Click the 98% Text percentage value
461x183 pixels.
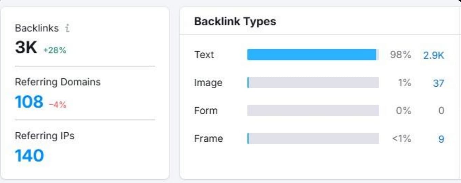click(400, 55)
